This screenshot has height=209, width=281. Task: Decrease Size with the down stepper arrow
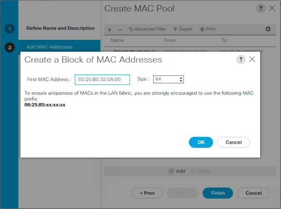[181, 81]
